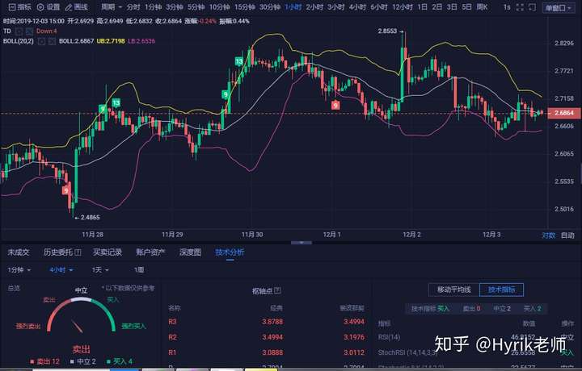Click the RSI(14) indicator row
Viewport: 582px width, 371px height.
(x=476, y=337)
